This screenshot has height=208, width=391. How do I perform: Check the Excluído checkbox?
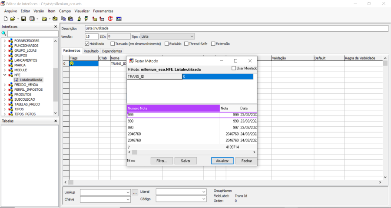click(x=166, y=43)
